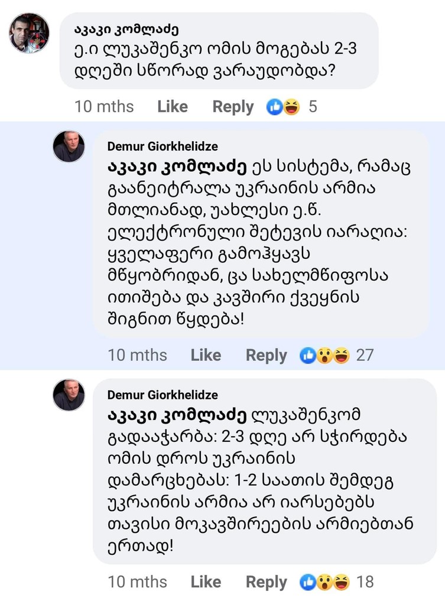Click the wow emoji reaction on second comment
The width and height of the screenshot is (445, 605).
325,355
